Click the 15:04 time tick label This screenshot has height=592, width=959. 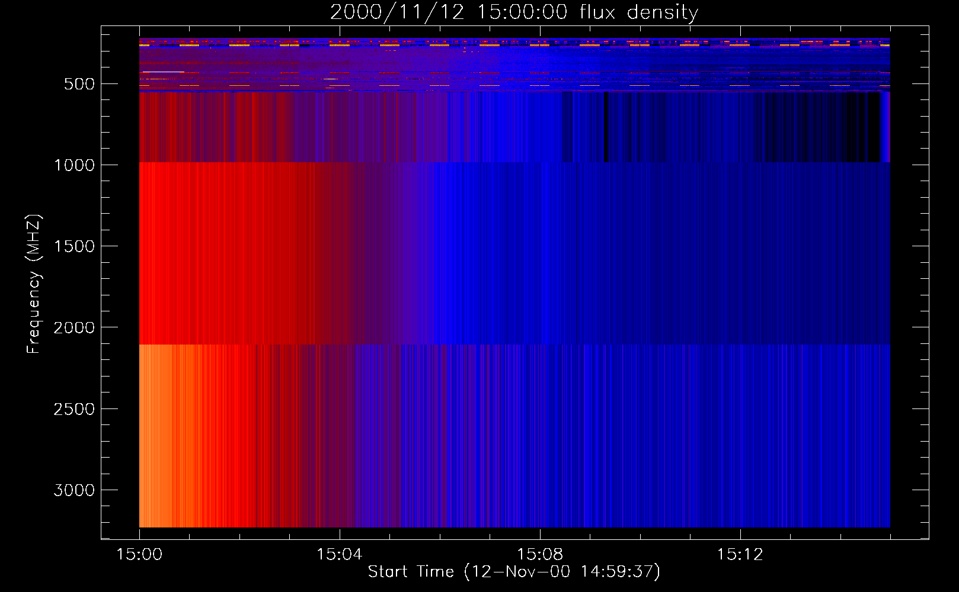click(x=339, y=555)
